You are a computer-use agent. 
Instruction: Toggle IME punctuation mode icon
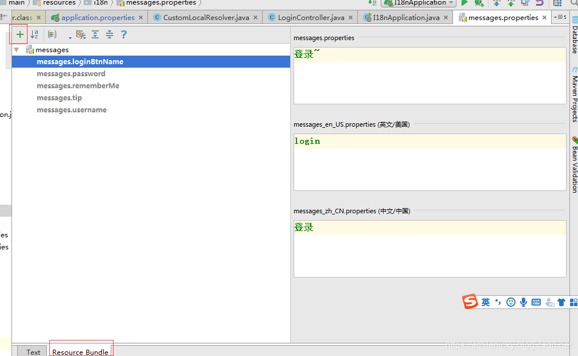498,302
